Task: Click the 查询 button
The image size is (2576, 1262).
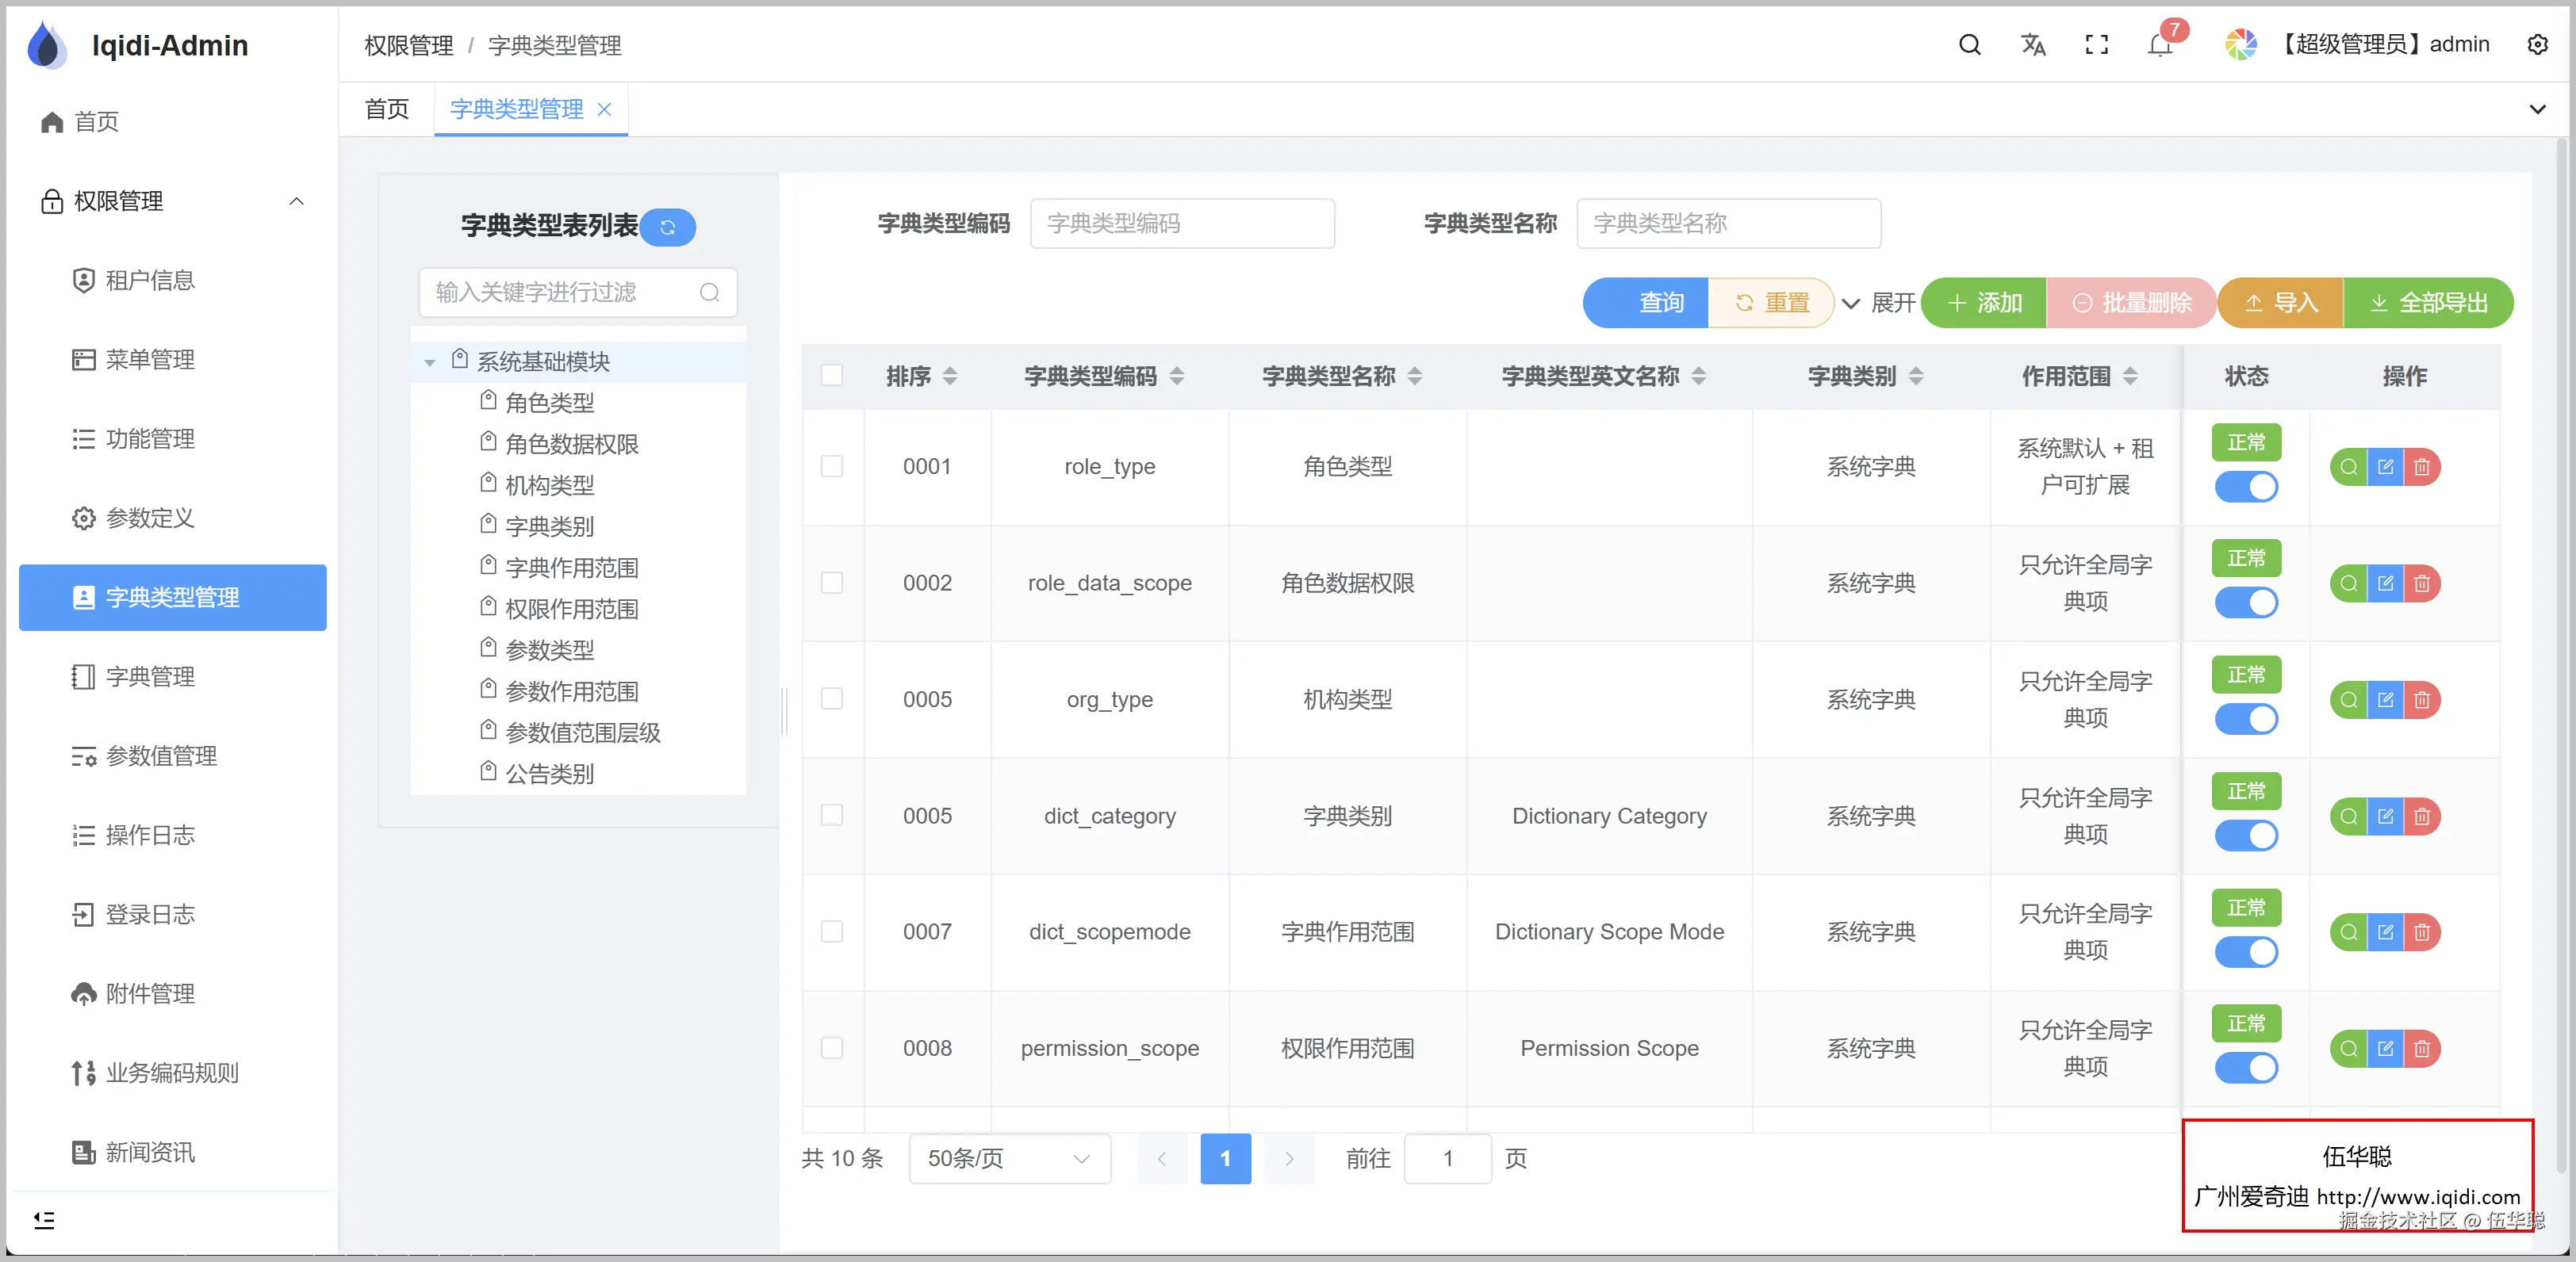Action: pos(1646,303)
